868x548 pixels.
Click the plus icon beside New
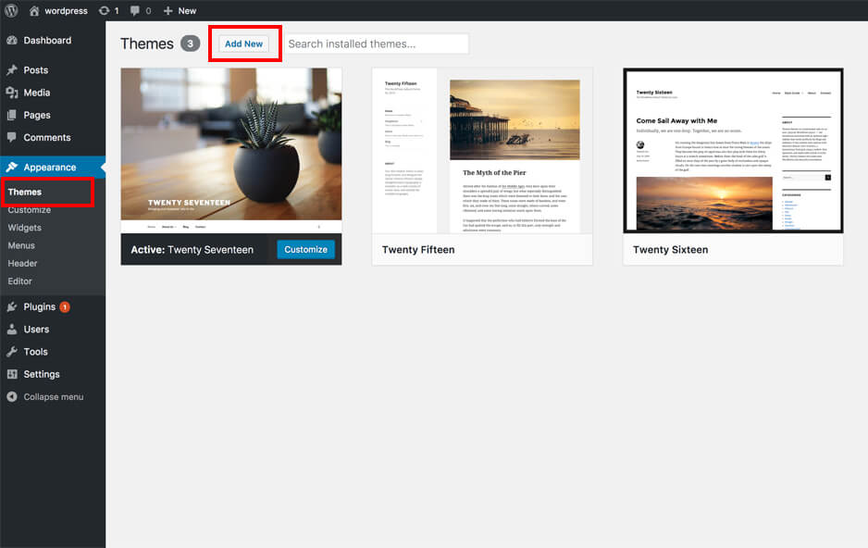click(x=168, y=10)
